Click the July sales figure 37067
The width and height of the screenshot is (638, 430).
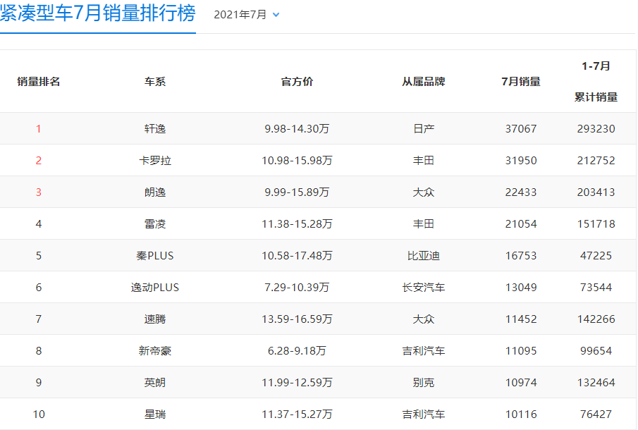point(521,128)
